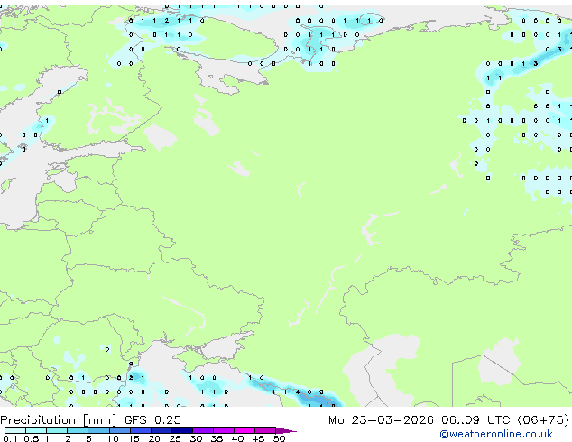Click the above-50 arrow tip of legend
The image size is (572, 442).
coord(286,431)
